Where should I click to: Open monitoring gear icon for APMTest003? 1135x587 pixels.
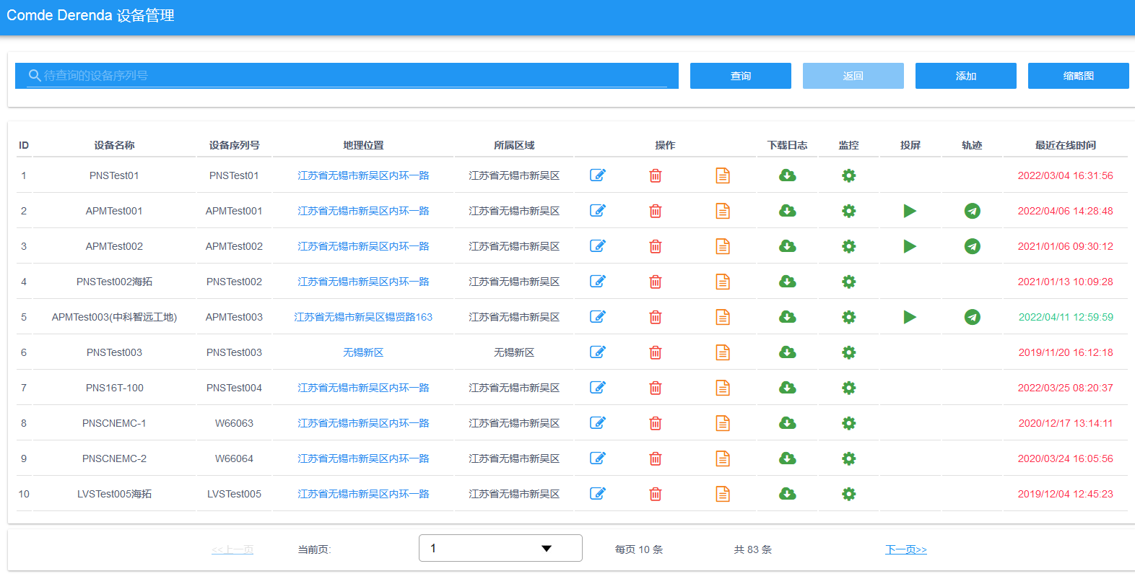[x=848, y=317]
